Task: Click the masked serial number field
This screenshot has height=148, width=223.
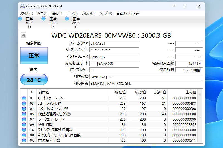Action: pos(114,50)
